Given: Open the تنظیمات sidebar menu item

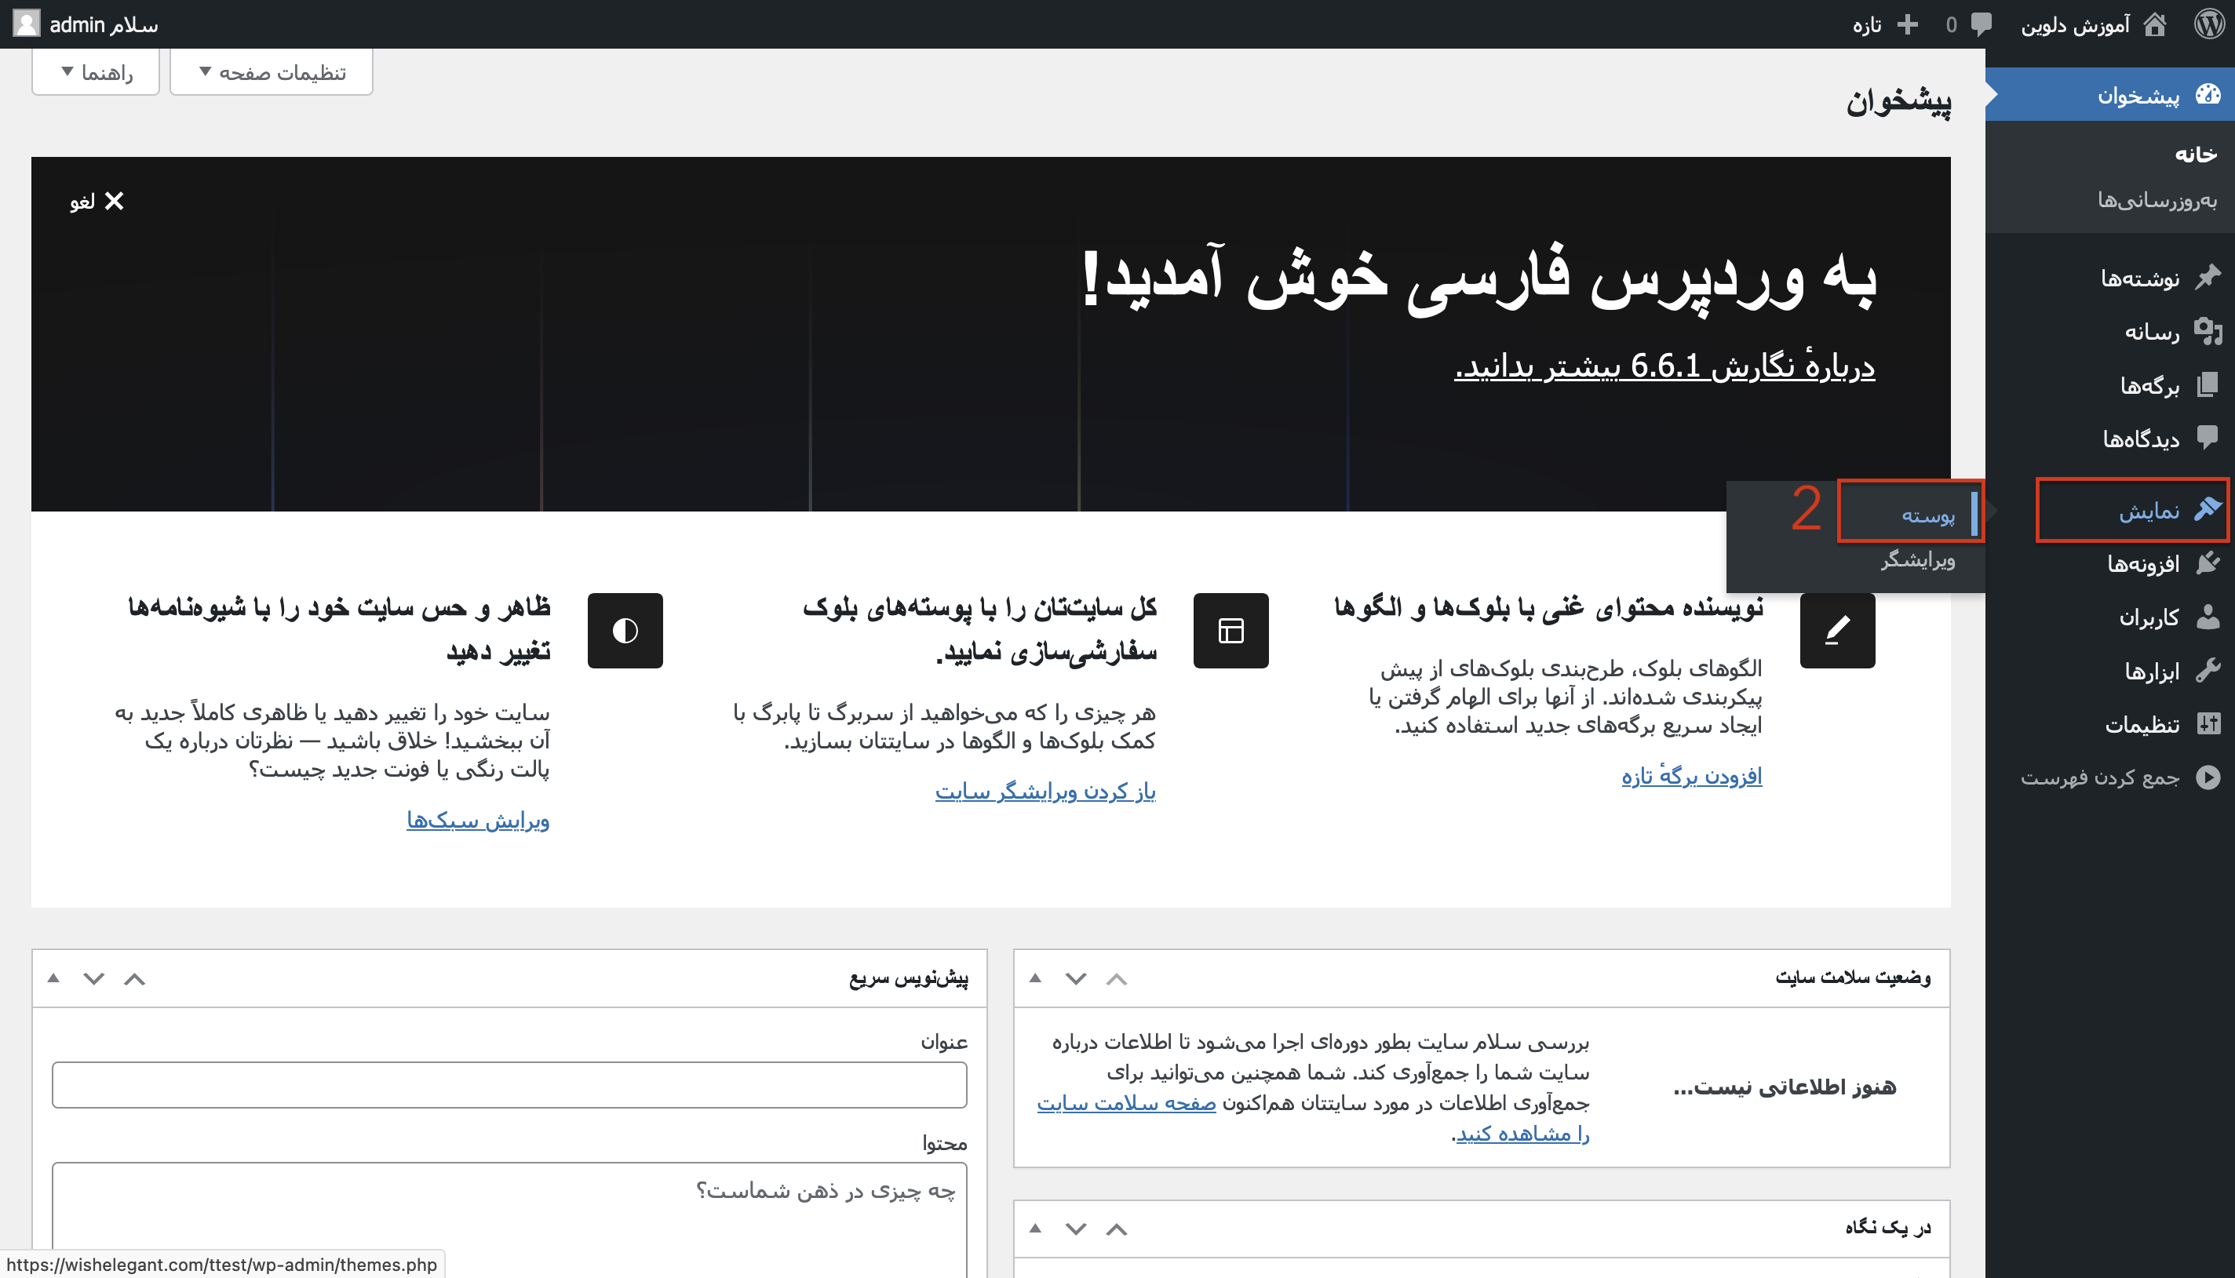Looking at the screenshot, I should 2110,724.
